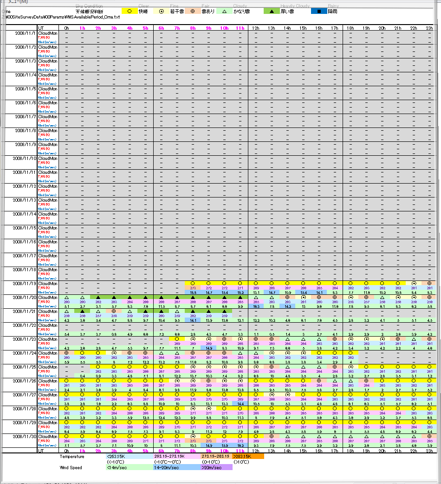Pick the purple >20m/sec wind speed swatch
Viewport: 441px width, 484px height.
coord(216,468)
